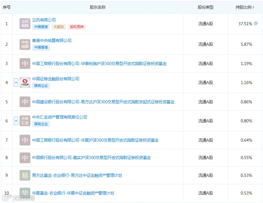The image size is (263, 203).
Task: Expand row 4 中国证券金融 with plus button
Action: coord(16,83)
